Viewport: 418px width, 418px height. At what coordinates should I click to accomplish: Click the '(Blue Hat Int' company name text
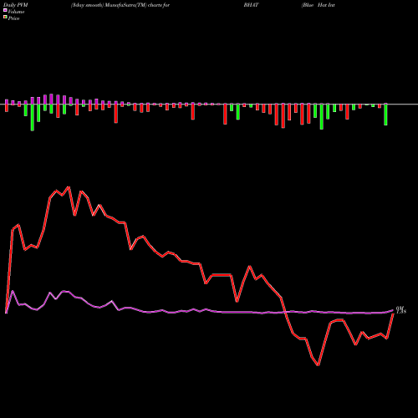point(318,5)
